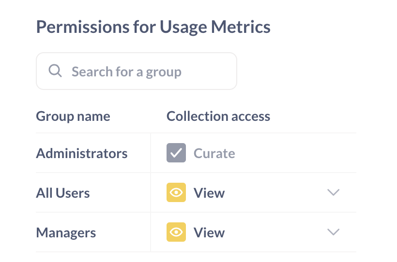397x262 pixels.
Task: Click the Curate checkmark icon for Administrators
Action: tap(176, 153)
